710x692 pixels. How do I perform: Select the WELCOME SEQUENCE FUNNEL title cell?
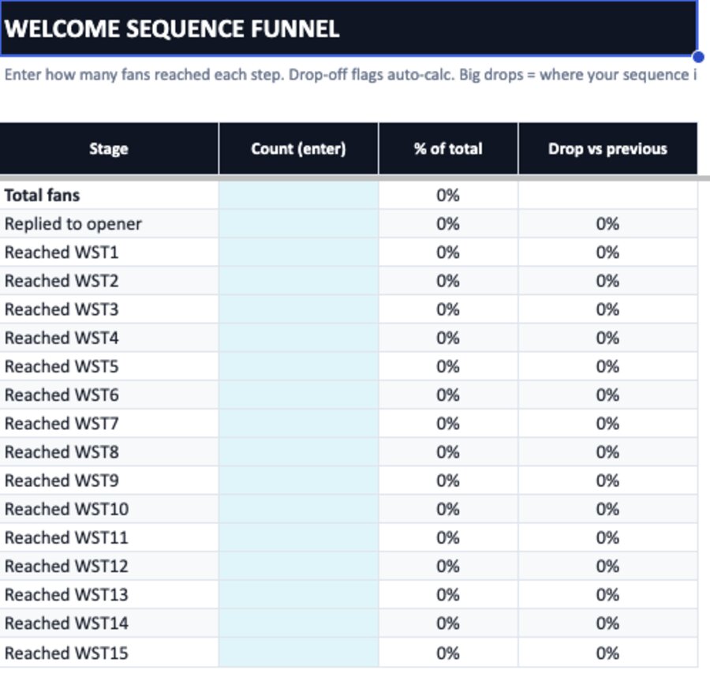[x=348, y=28]
